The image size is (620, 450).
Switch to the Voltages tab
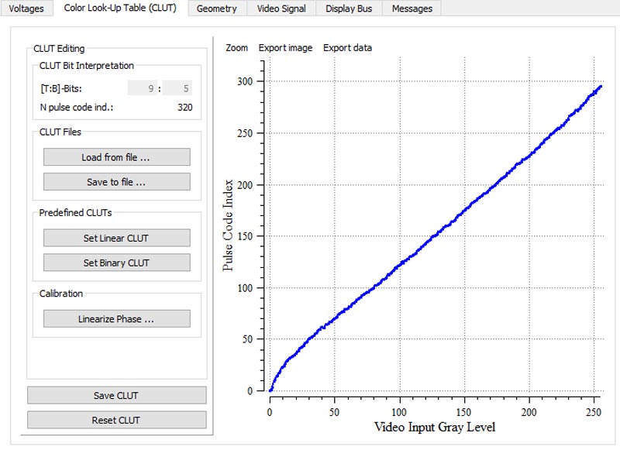coord(26,9)
